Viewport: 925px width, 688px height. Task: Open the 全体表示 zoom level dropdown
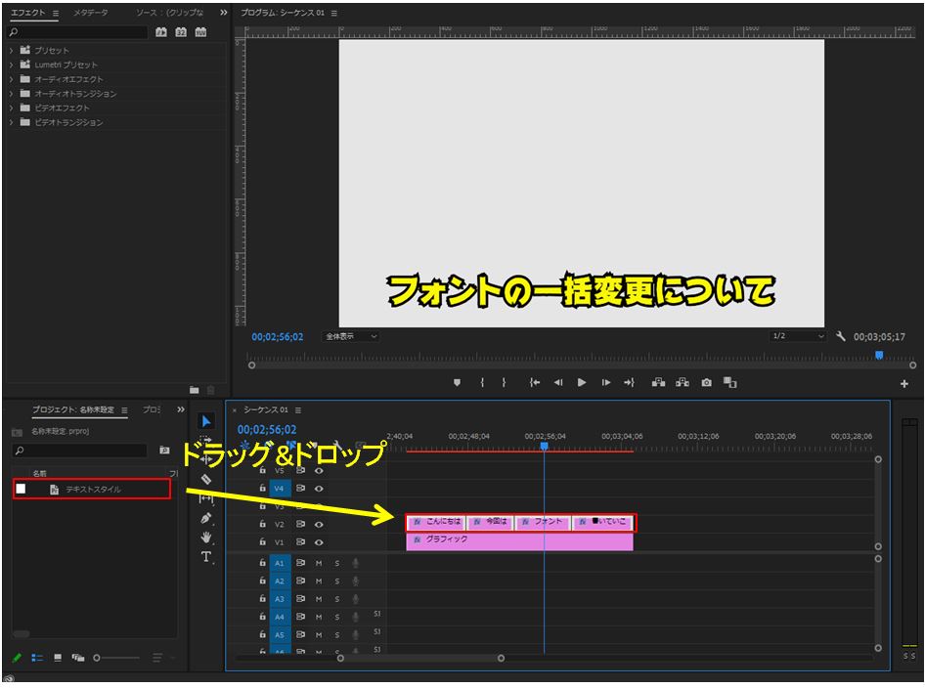click(x=351, y=336)
